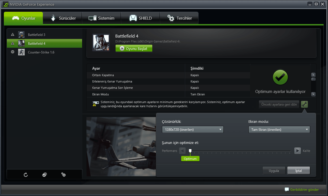Click the scan disc icon in sidebar footer
The height and width of the screenshot is (196, 328).
tap(44, 175)
